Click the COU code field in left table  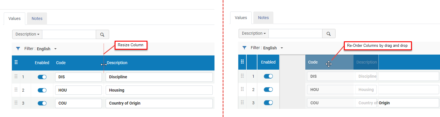tap(78, 103)
